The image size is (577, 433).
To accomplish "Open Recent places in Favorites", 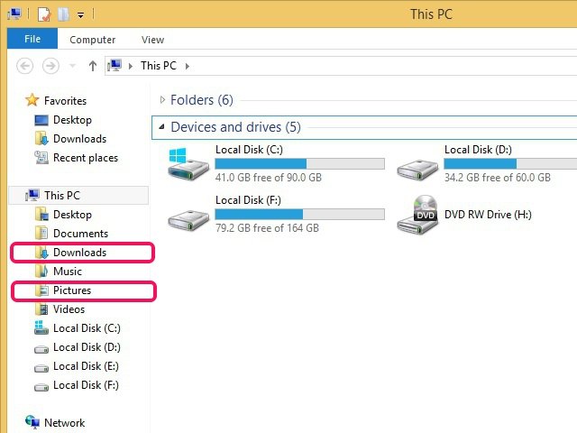I will point(86,158).
